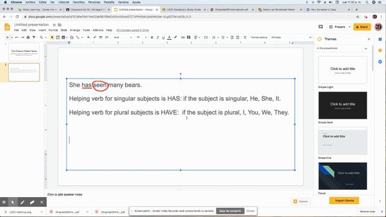Click the Share button
The width and height of the screenshot is (386, 217).
[x=362, y=27]
